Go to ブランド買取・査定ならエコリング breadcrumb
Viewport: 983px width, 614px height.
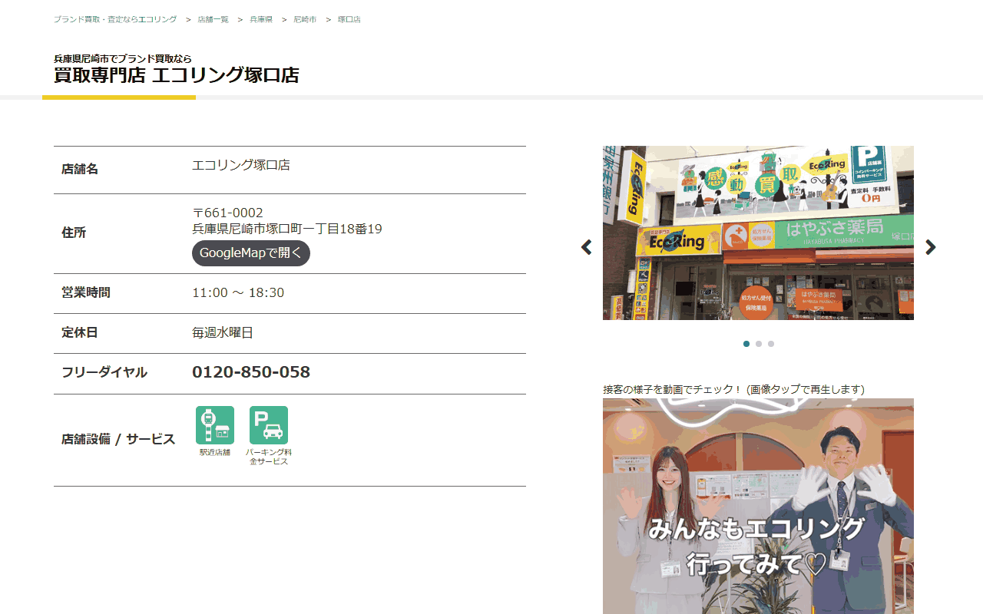[x=115, y=19]
